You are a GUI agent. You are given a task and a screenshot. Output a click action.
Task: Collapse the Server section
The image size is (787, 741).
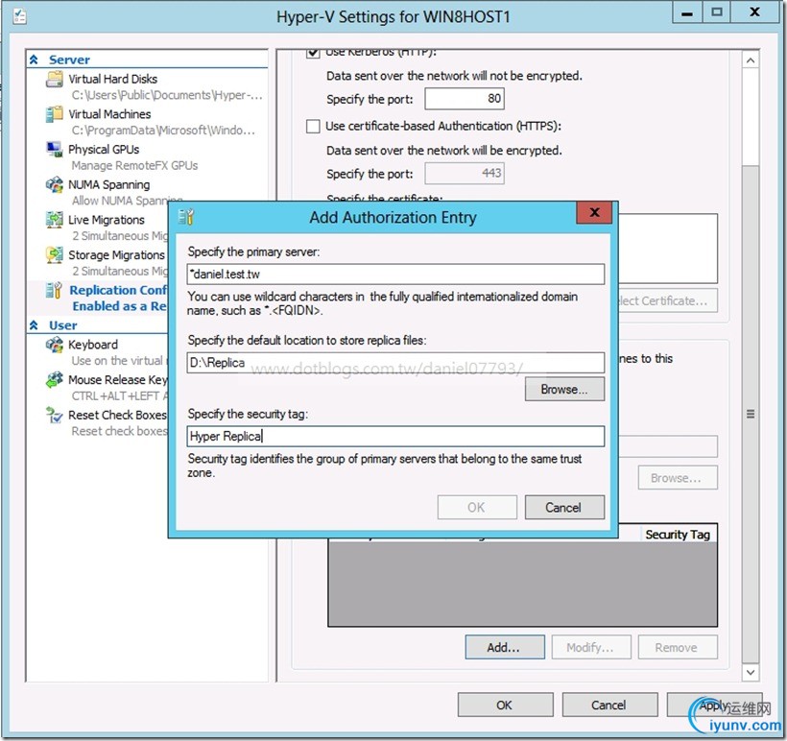[x=34, y=60]
